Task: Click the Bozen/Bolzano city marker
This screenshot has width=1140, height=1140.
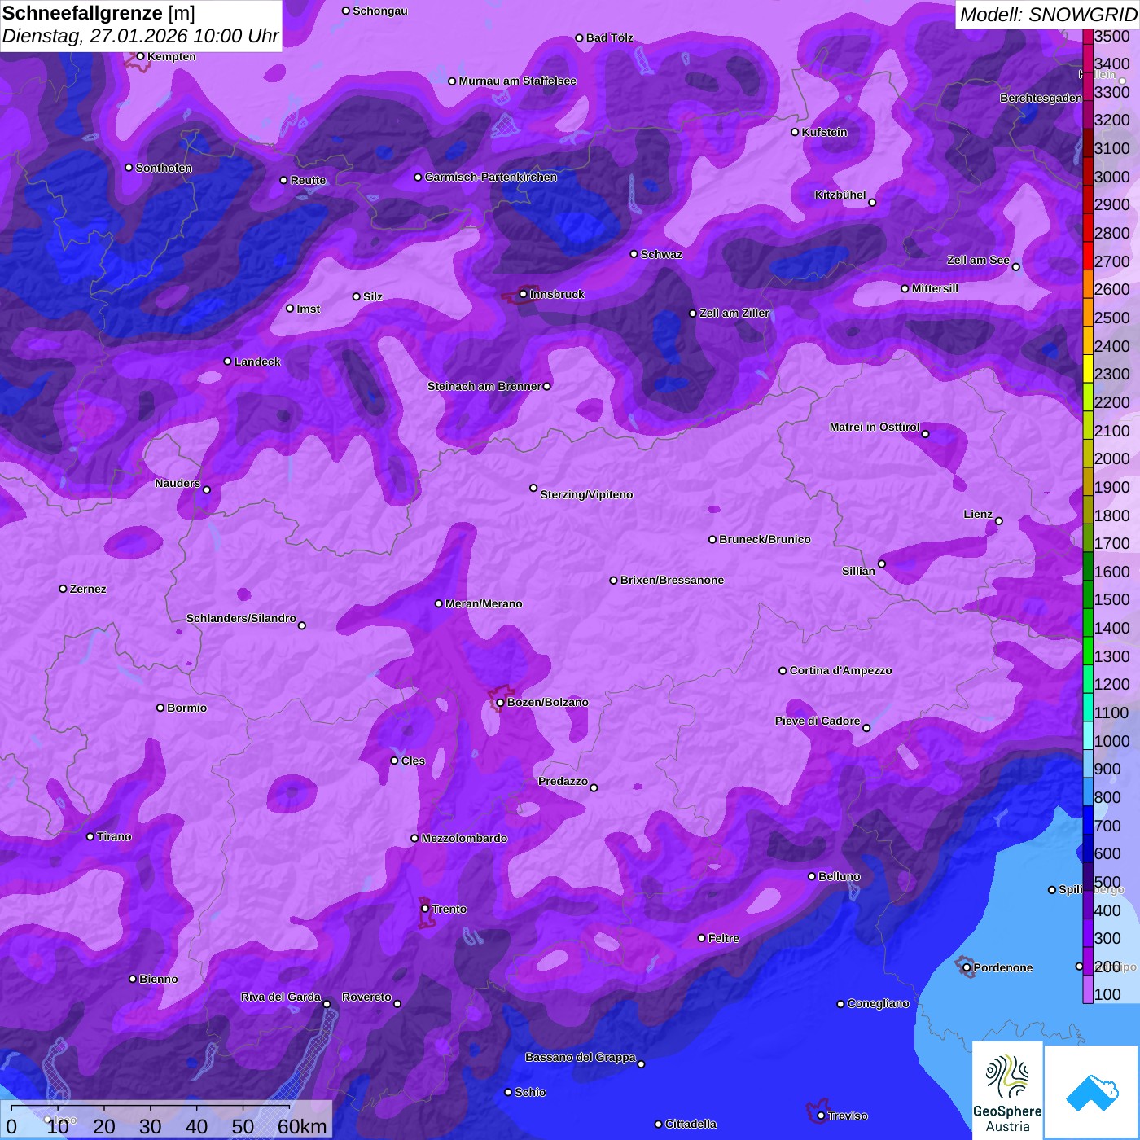Action: tap(500, 703)
